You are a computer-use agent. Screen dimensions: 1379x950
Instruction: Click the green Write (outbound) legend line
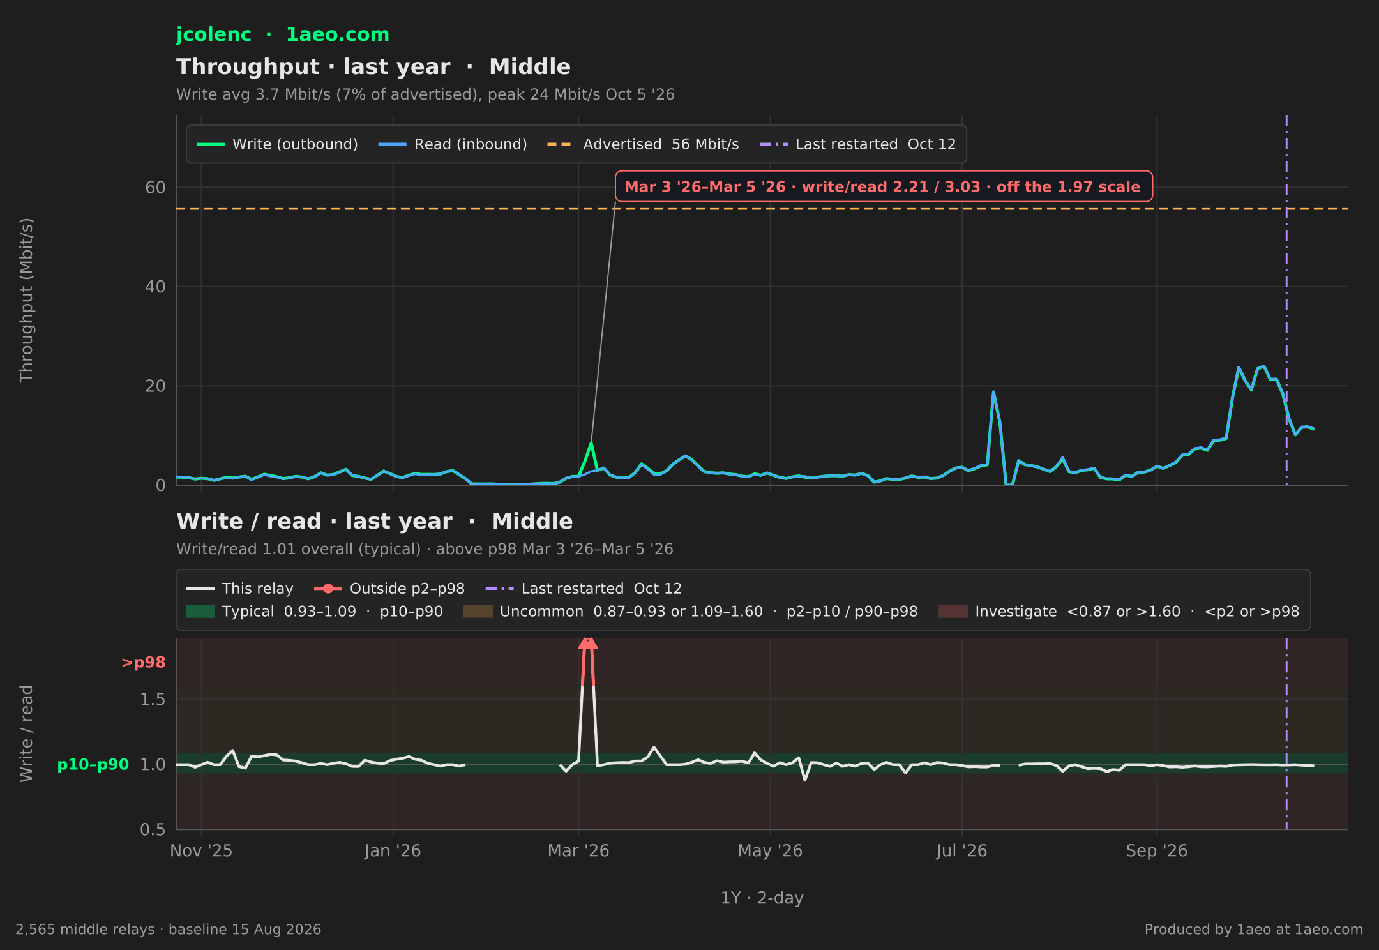pos(211,144)
